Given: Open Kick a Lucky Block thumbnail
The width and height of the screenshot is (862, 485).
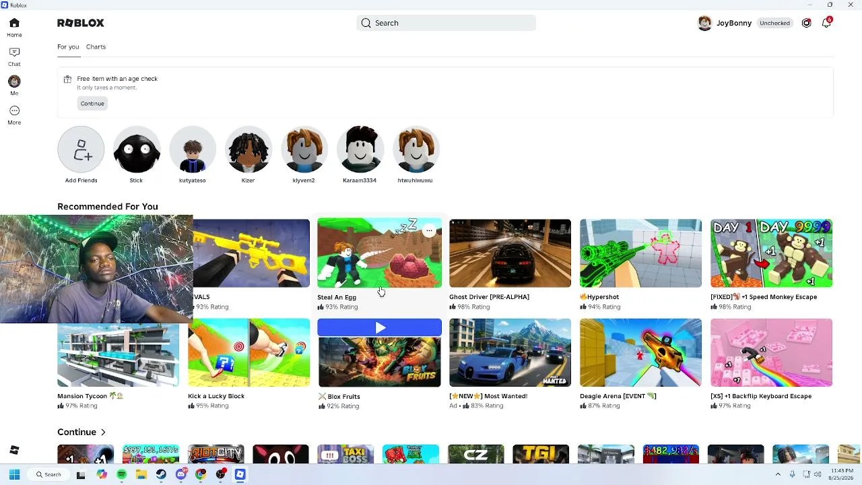Looking at the screenshot, I should (x=248, y=352).
